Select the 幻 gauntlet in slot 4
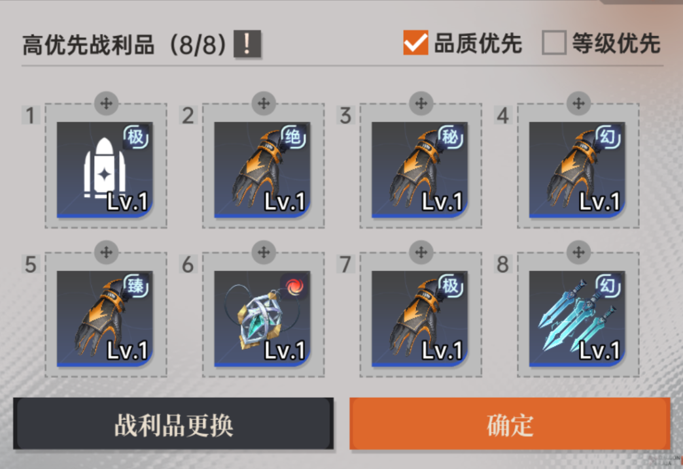The width and height of the screenshot is (683, 469). click(x=577, y=170)
